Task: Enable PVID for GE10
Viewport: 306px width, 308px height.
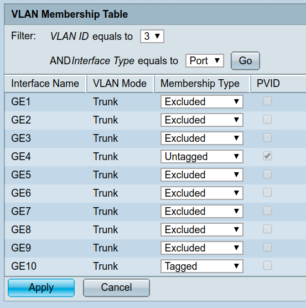Action: [x=267, y=266]
